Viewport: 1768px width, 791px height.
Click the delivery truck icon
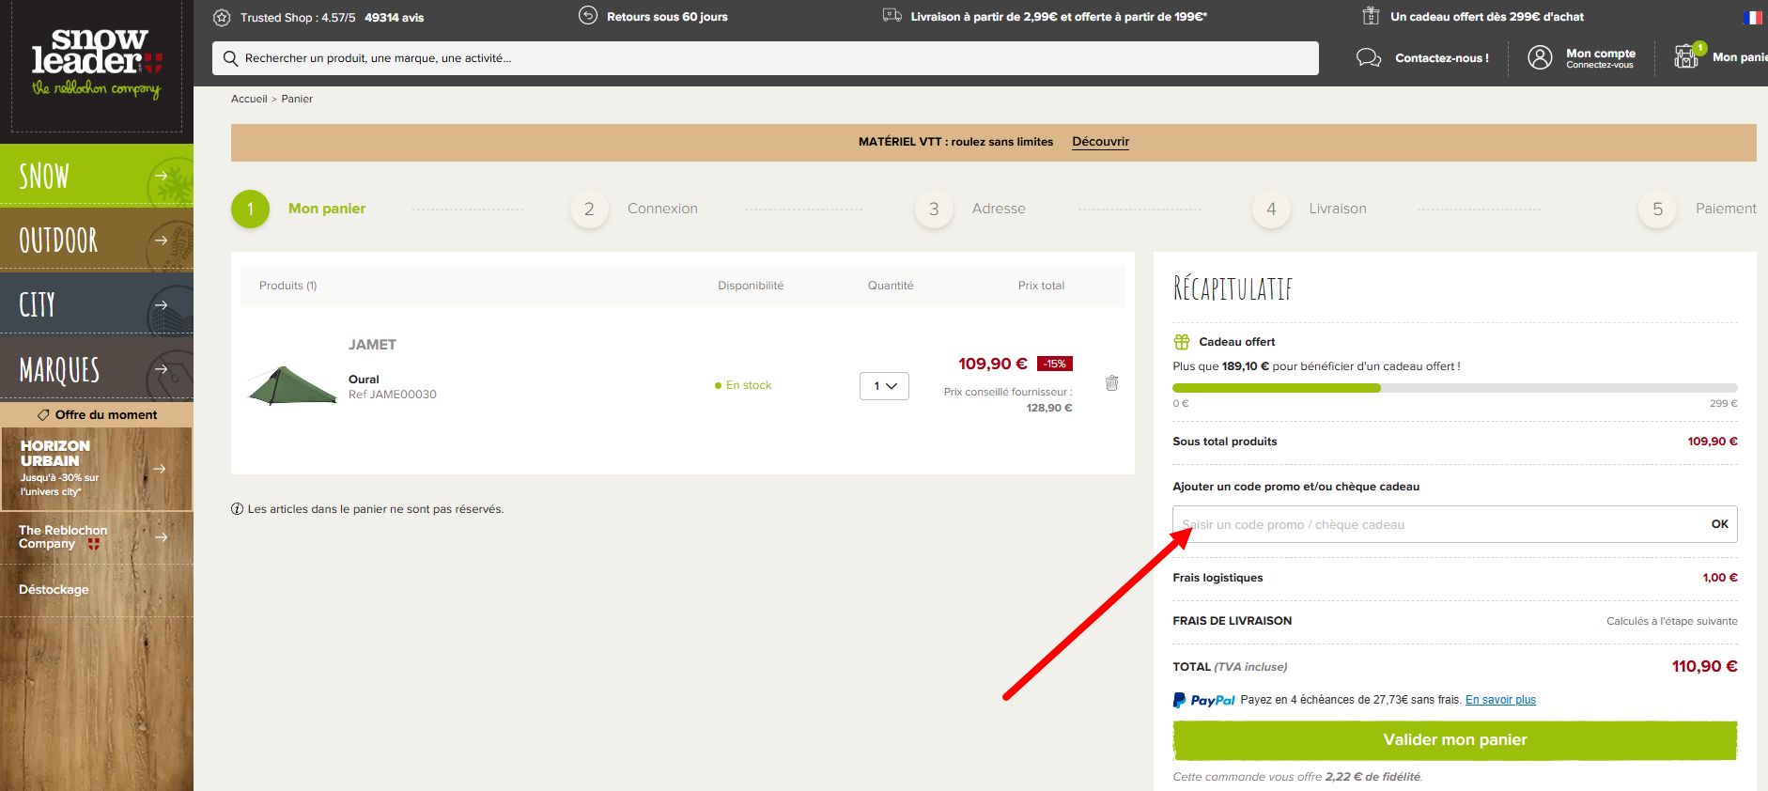(892, 16)
